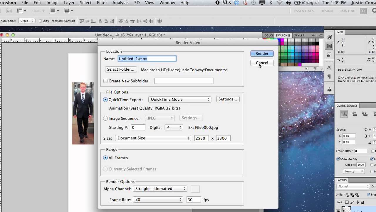Open Frame Rate 30 dropdown
376x212 pixels.
coord(158,200)
